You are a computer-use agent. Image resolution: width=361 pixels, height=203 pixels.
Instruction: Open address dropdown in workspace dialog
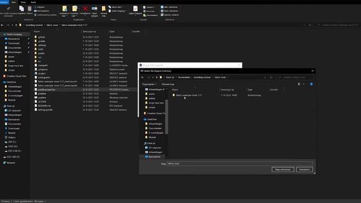pos(265,77)
